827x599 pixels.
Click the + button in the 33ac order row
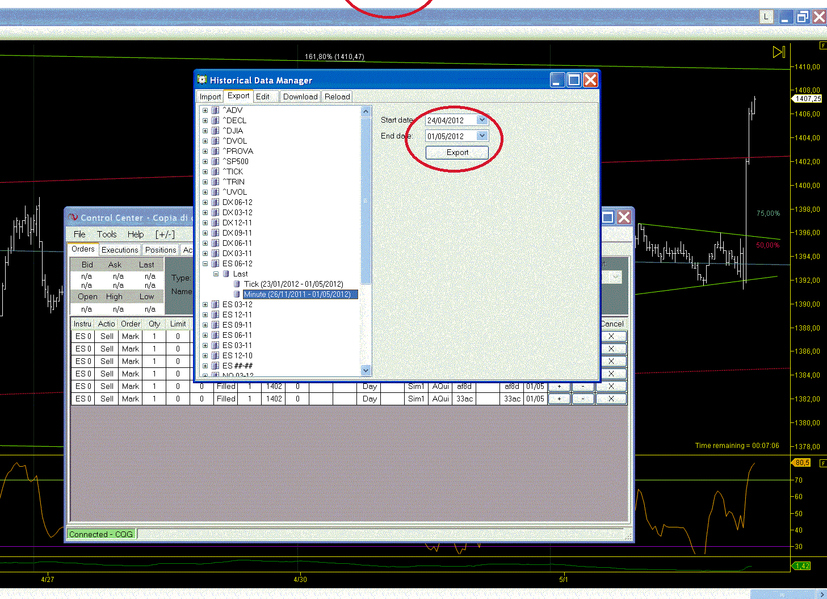[559, 399]
